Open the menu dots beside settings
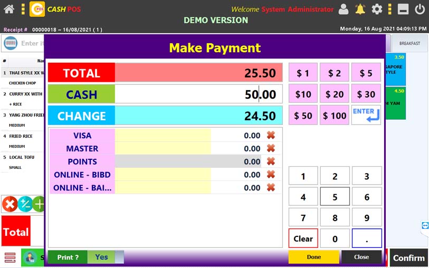 pyautogui.click(x=390, y=9)
